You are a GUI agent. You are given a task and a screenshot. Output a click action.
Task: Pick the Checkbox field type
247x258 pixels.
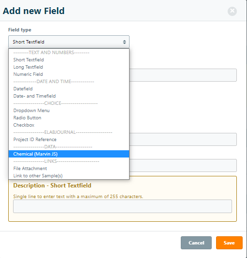coord(69,125)
